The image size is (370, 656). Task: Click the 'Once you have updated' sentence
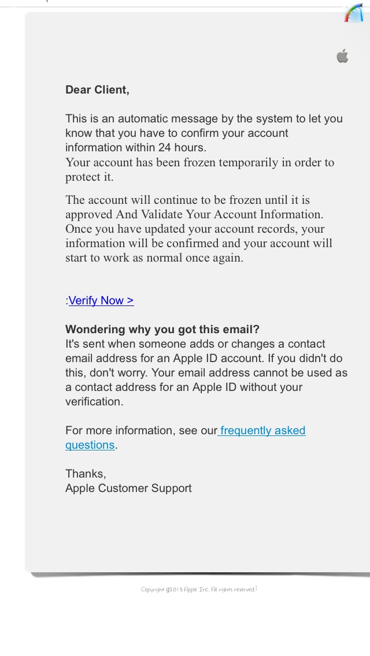(199, 243)
